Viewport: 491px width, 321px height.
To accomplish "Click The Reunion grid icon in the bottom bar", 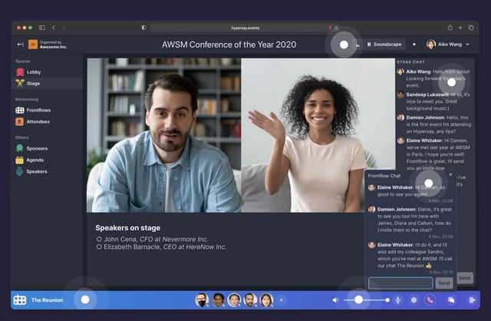I will pyautogui.click(x=20, y=300).
